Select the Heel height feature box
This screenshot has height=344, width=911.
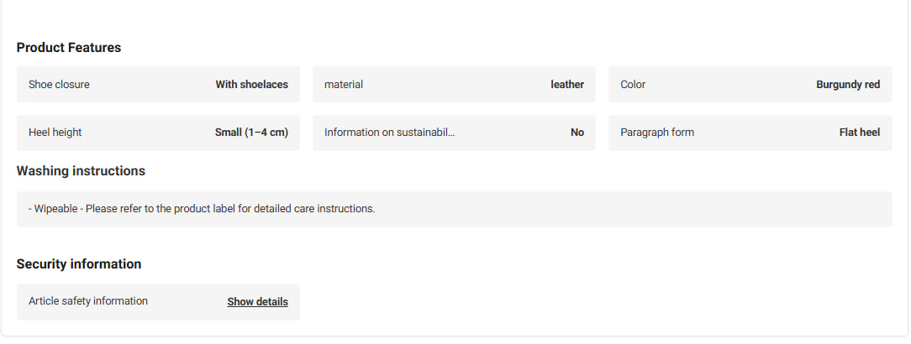[158, 133]
